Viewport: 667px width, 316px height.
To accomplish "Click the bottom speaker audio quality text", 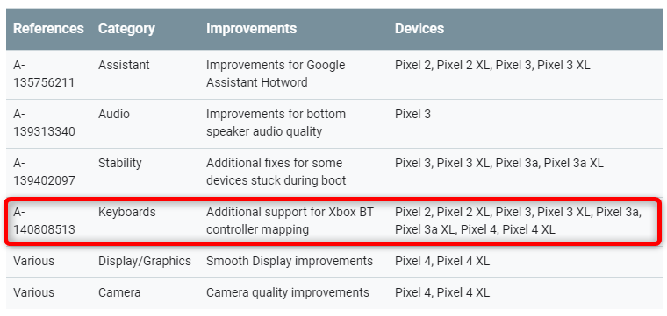I will tap(276, 123).
